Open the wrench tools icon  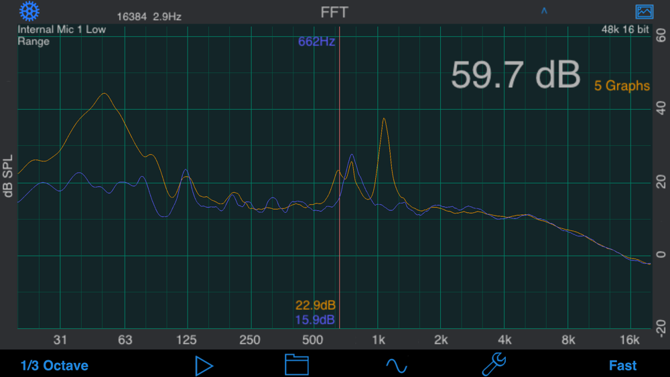tap(494, 364)
